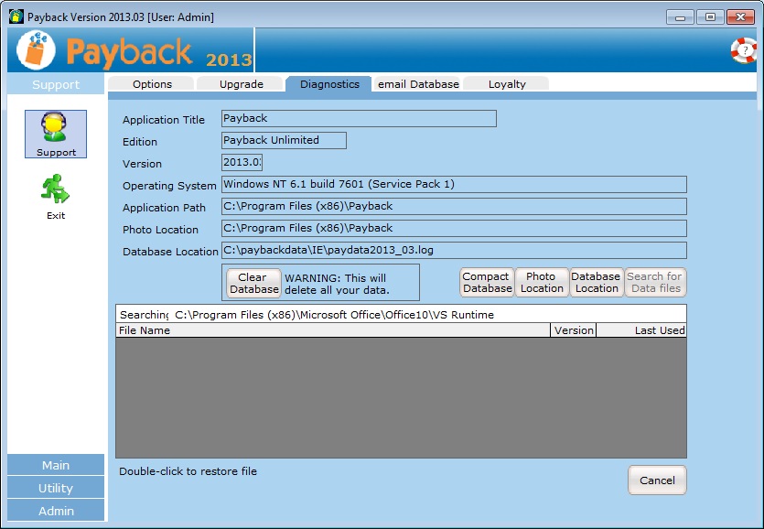Open help via the lifebuoy icon
Image resolution: width=764 pixels, height=529 pixels.
[x=743, y=50]
